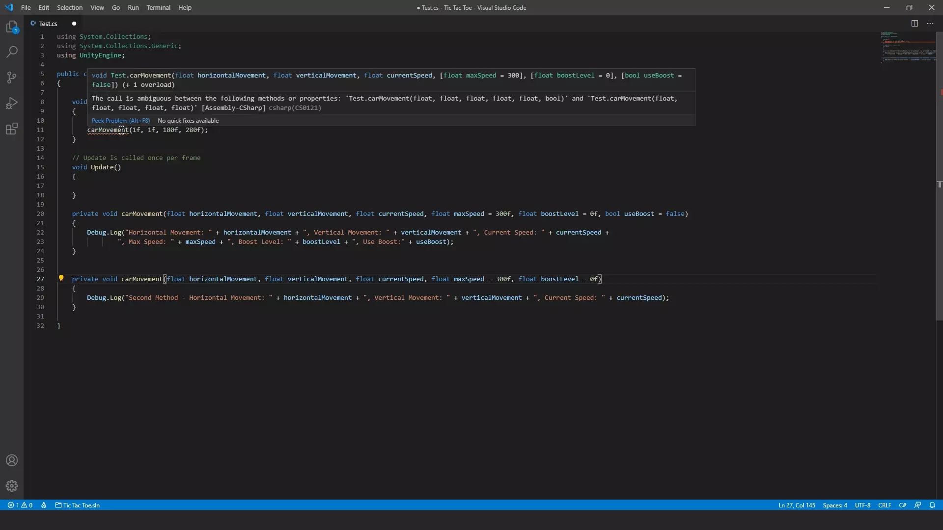Click the code minimap preview
Viewport: 943px width, 530px height.
pos(908,47)
